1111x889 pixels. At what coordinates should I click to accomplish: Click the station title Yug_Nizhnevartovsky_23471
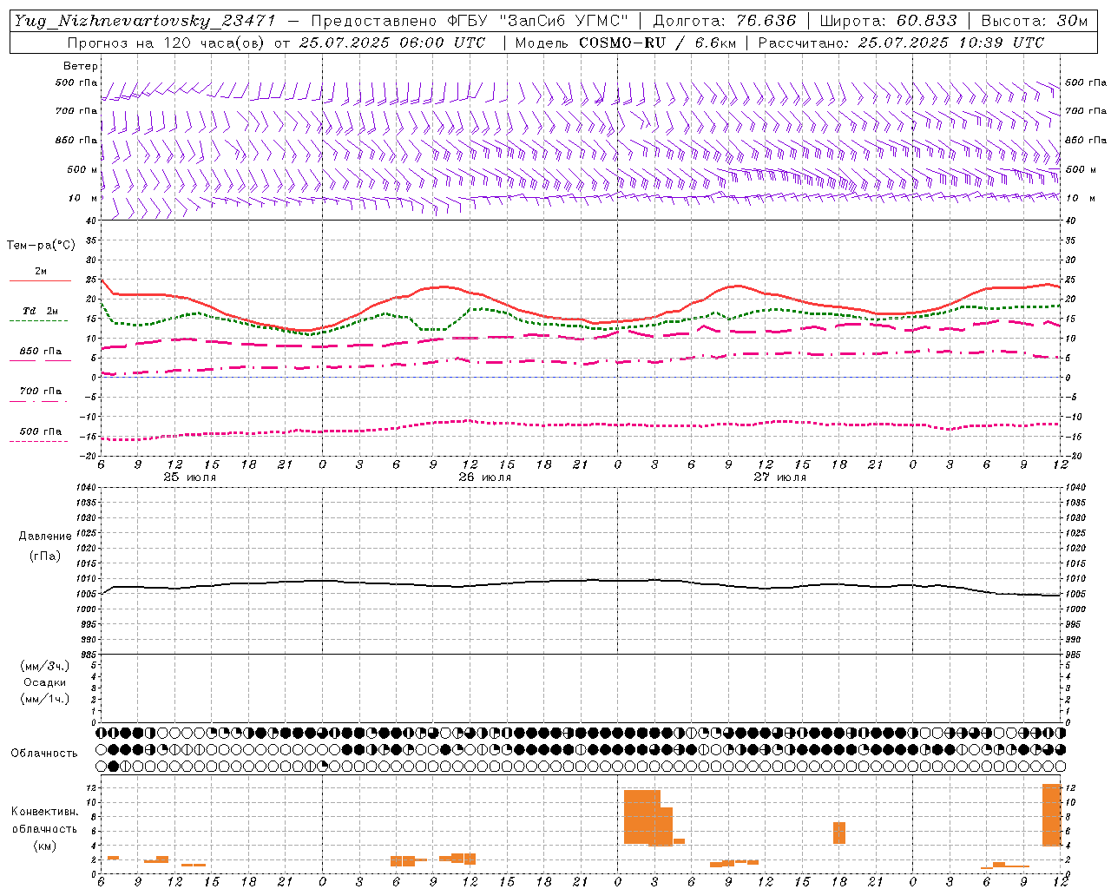[145, 21]
